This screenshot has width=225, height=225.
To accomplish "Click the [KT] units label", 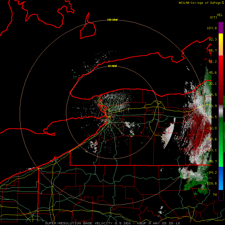I will click(213, 17).
